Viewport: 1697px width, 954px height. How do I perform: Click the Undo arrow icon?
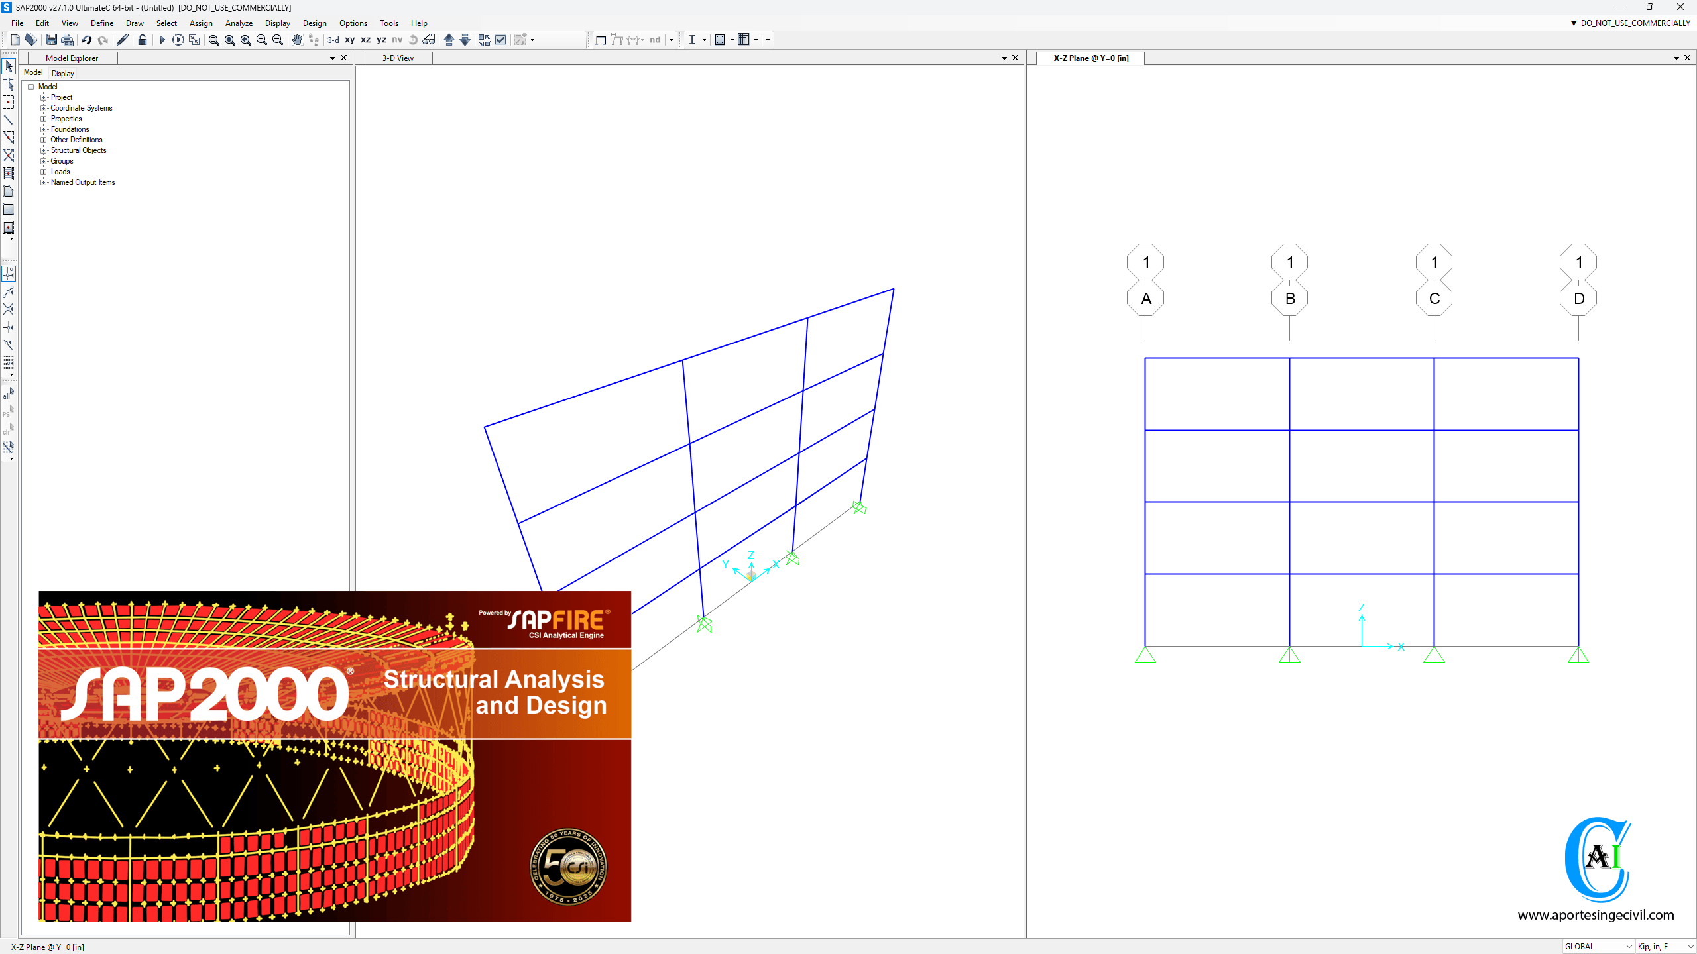pyautogui.click(x=87, y=40)
